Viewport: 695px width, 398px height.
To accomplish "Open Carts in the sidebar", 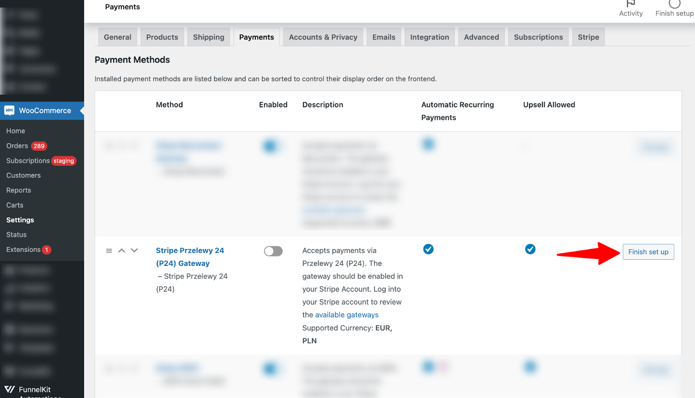I will [15, 205].
